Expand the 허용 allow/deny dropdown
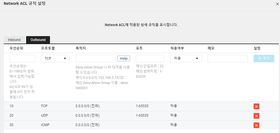This screenshot has height=133, width=280. pos(186,58)
